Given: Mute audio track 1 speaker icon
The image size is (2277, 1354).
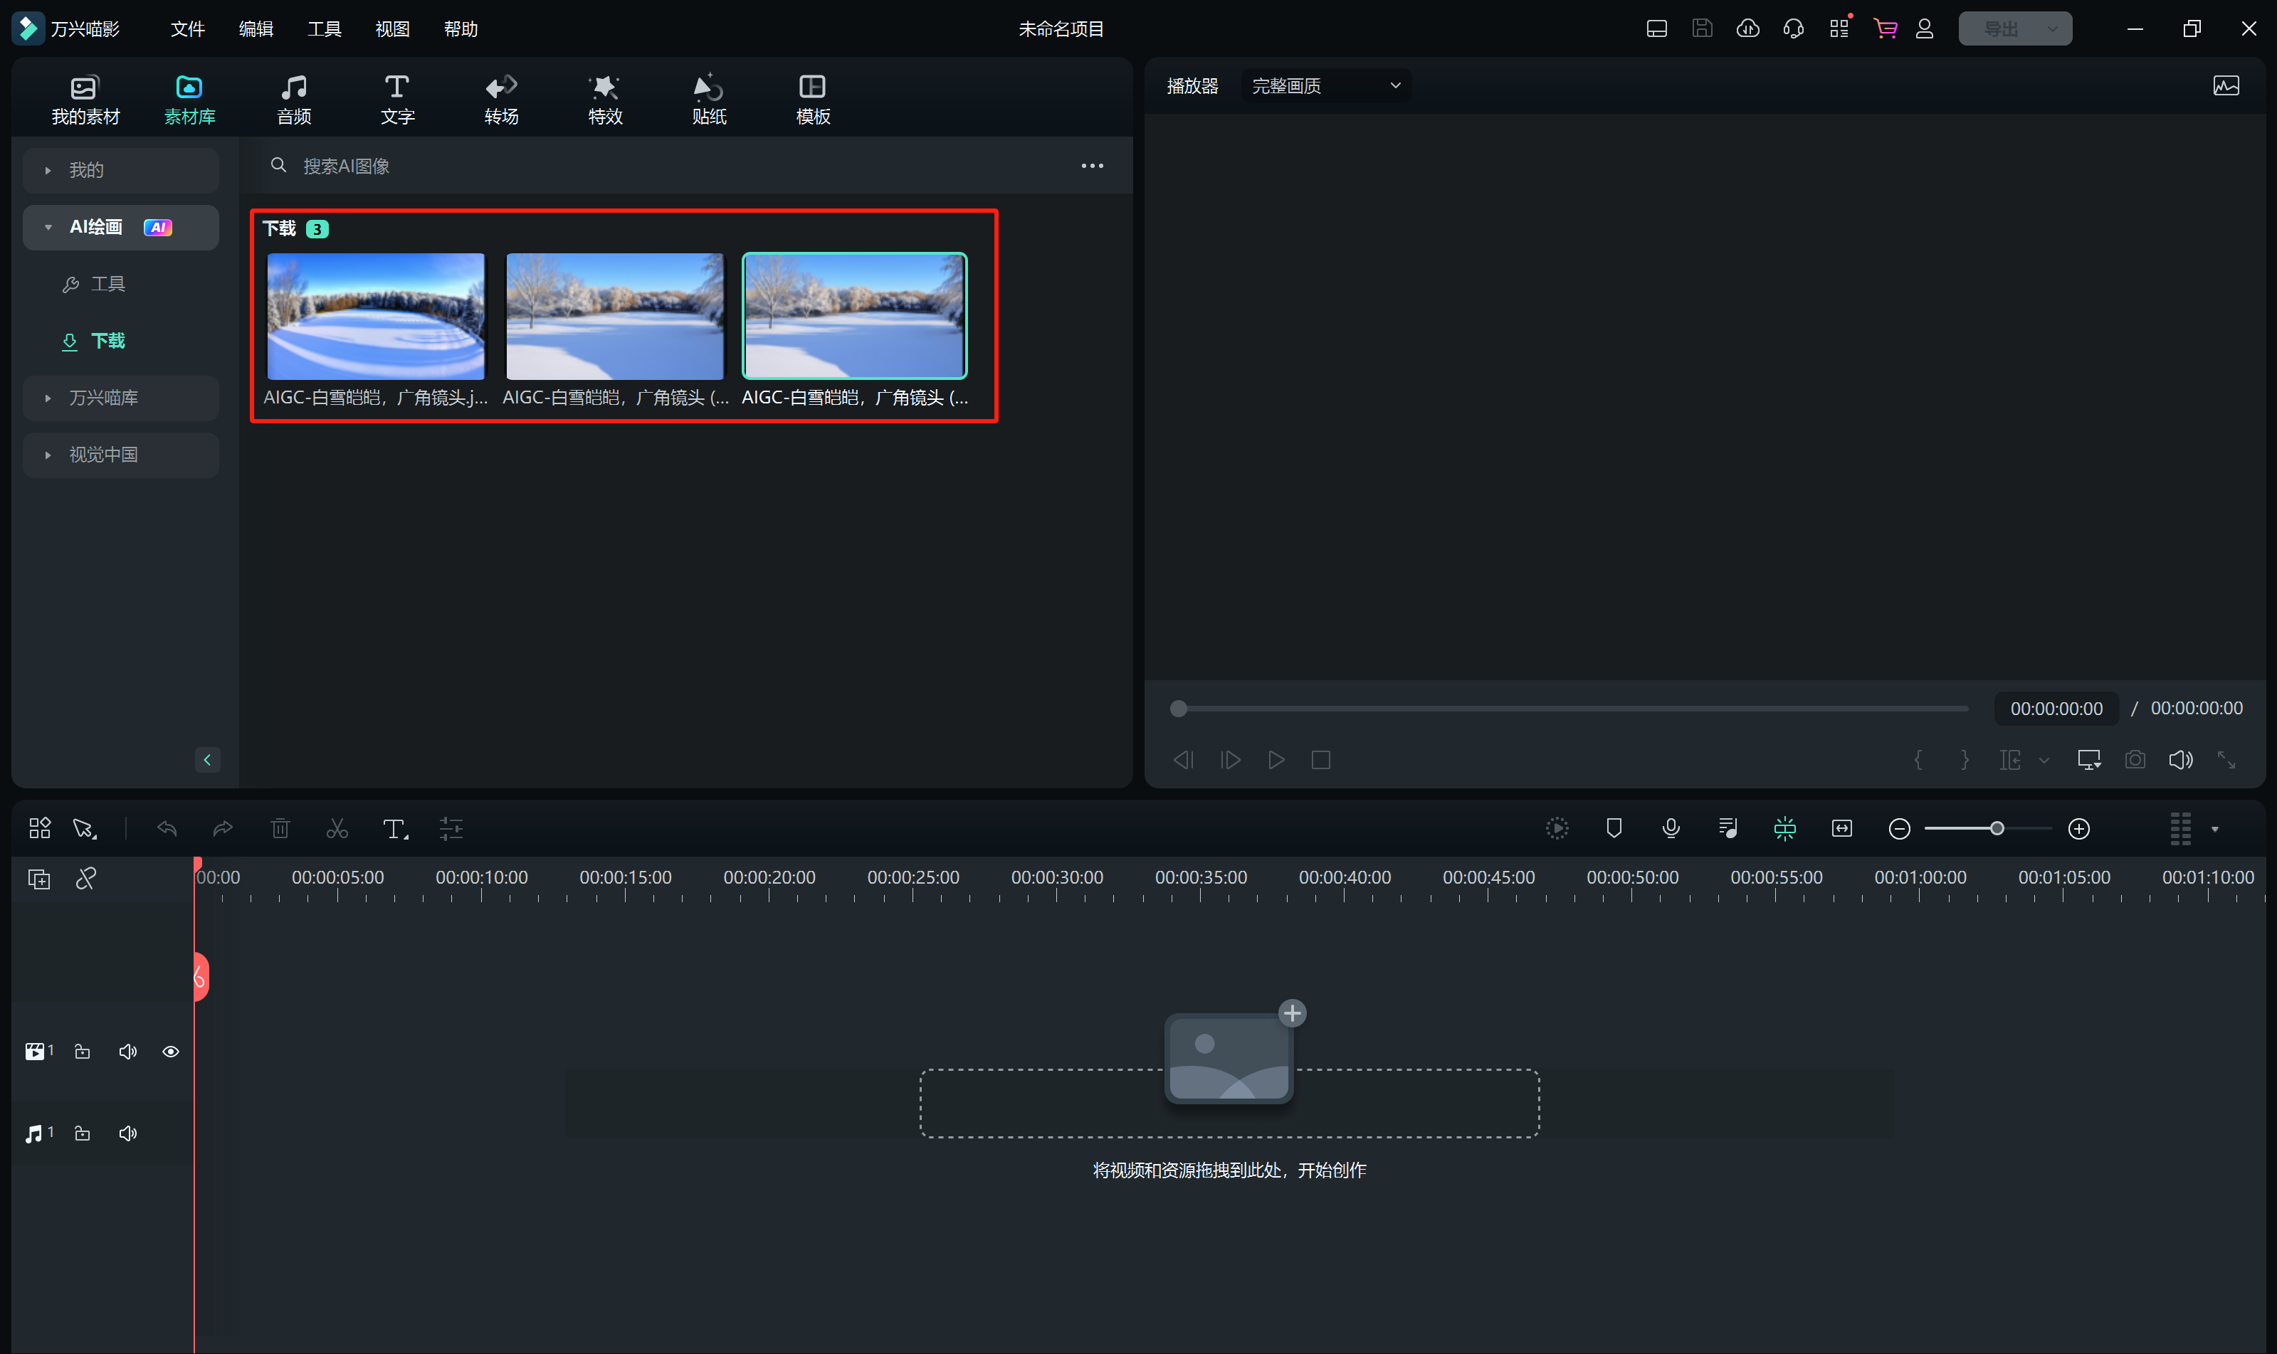Looking at the screenshot, I should click(128, 1132).
